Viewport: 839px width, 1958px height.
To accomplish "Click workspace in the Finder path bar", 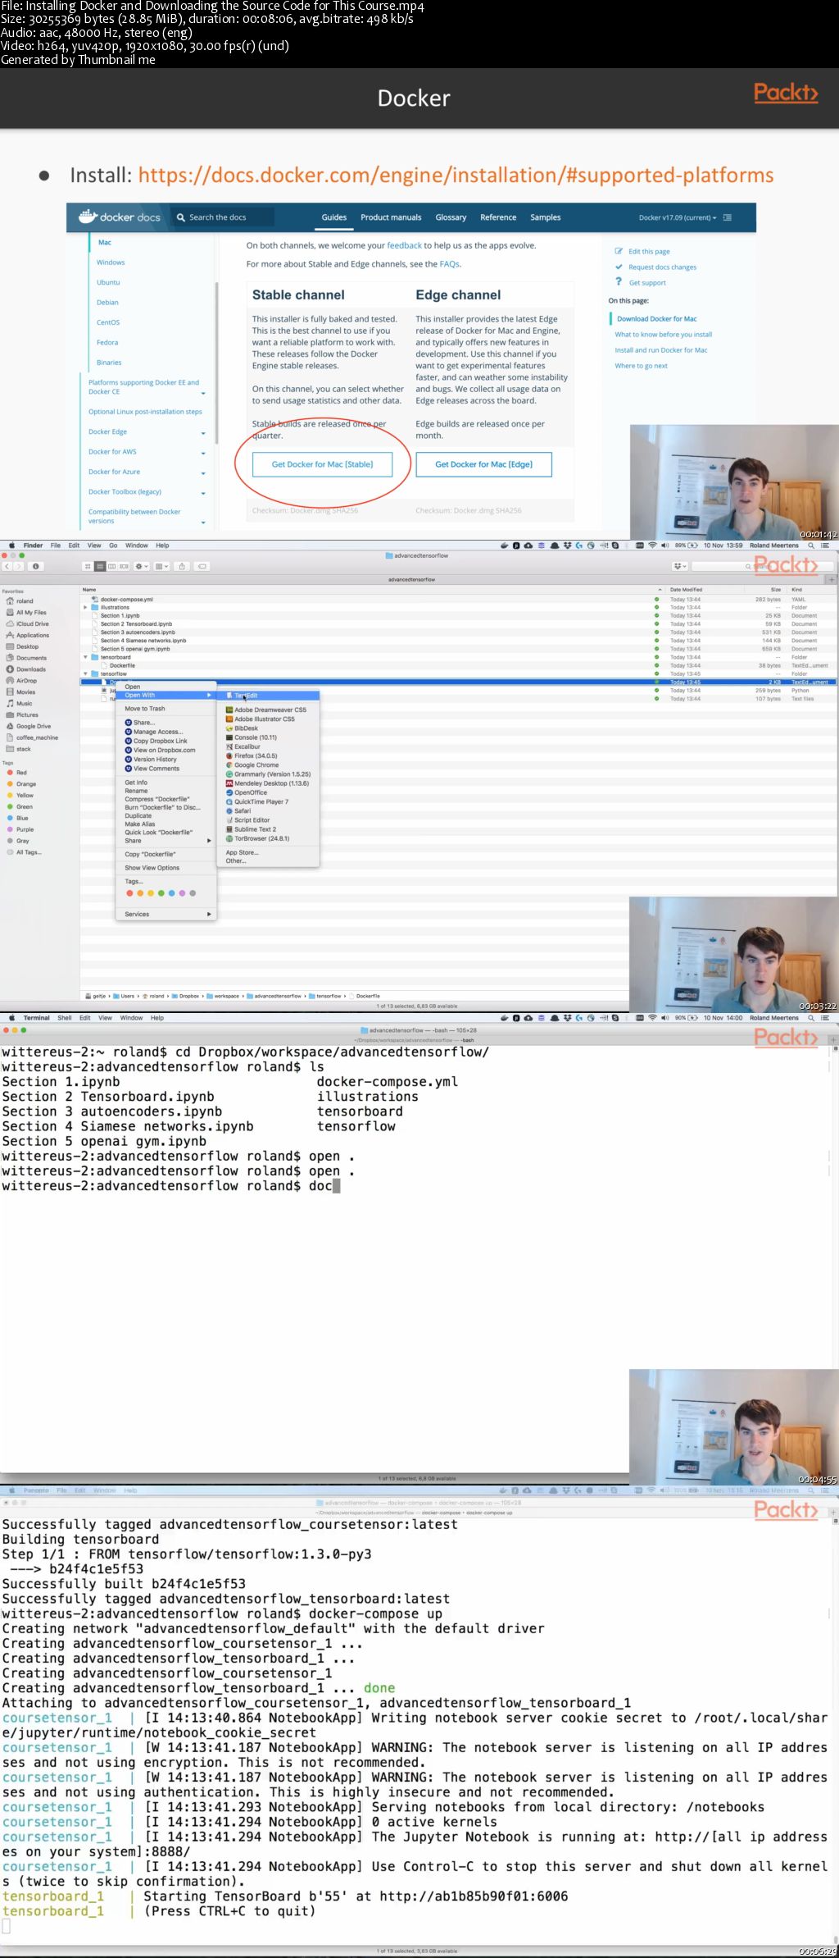I will coord(223,996).
